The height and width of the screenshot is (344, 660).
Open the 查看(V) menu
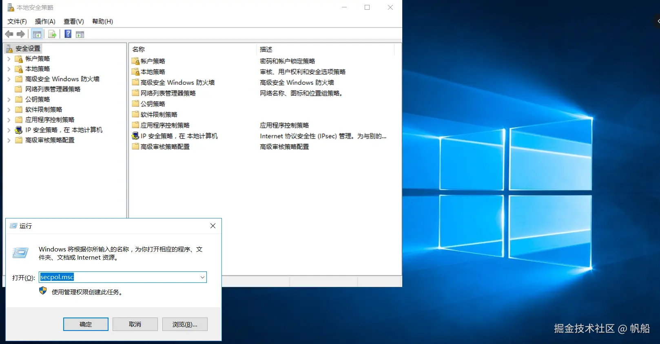point(74,21)
